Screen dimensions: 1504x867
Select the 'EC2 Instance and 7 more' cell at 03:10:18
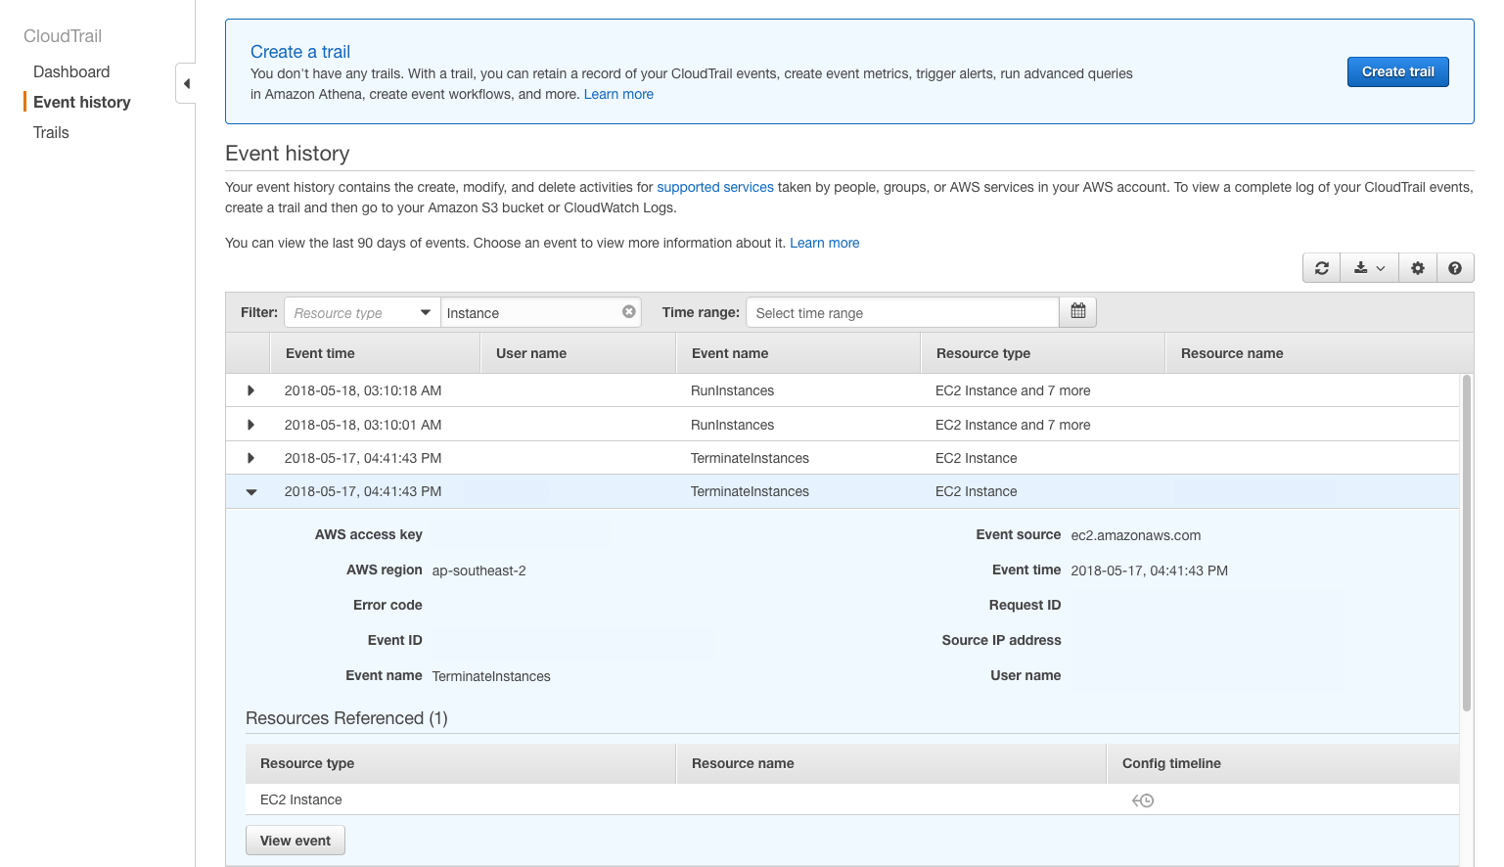tap(1013, 390)
